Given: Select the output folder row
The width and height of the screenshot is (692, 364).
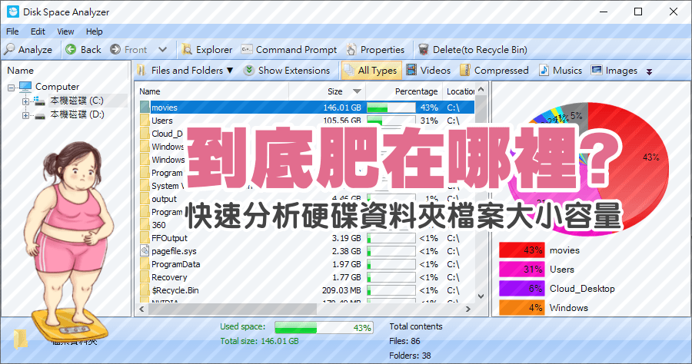Looking at the screenshot, I should pos(307,199).
